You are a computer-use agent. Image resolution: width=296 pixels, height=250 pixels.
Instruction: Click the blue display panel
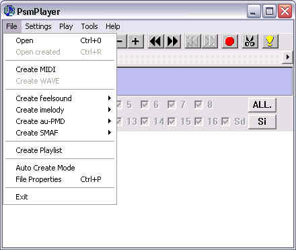point(205,82)
